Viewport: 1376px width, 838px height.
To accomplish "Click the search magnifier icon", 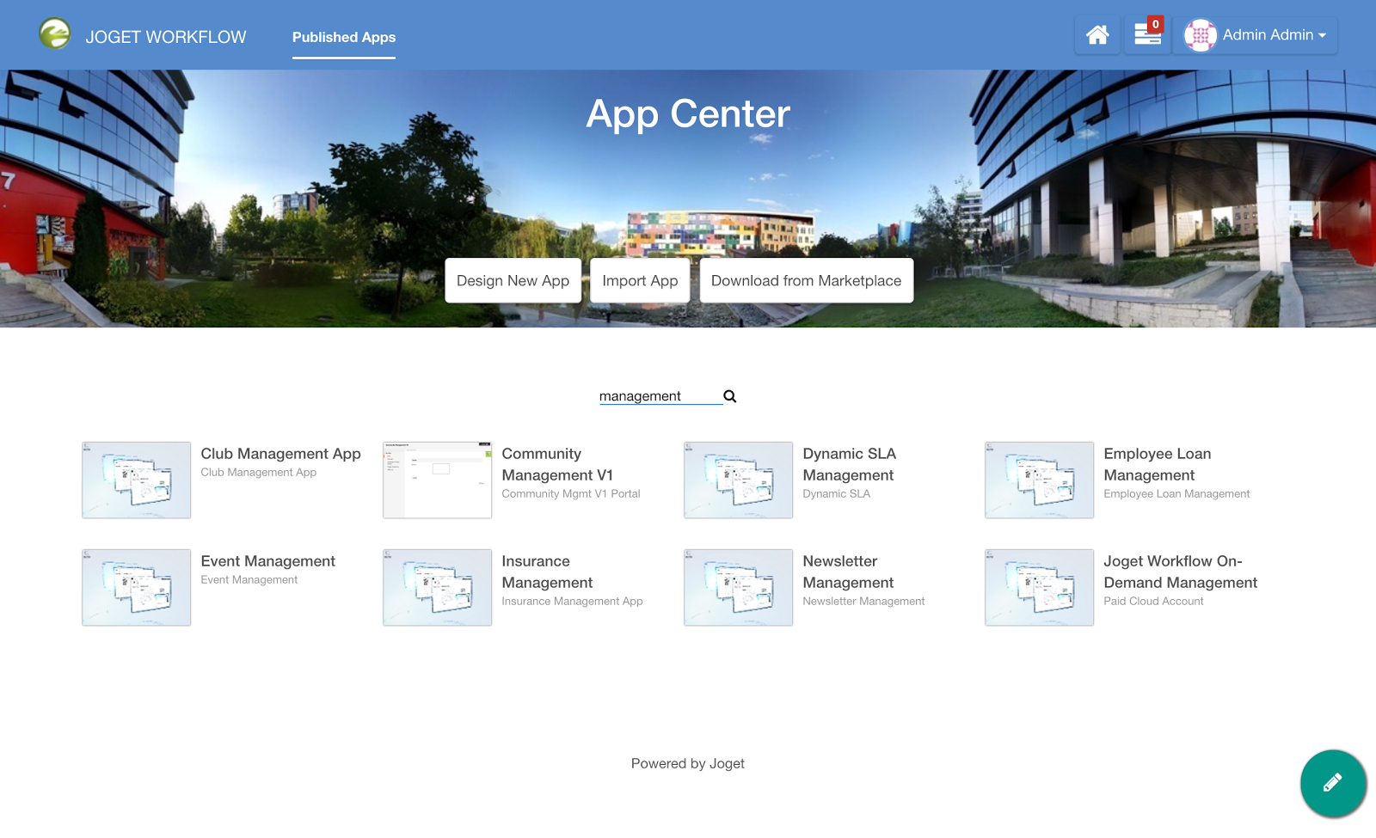I will coord(730,396).
